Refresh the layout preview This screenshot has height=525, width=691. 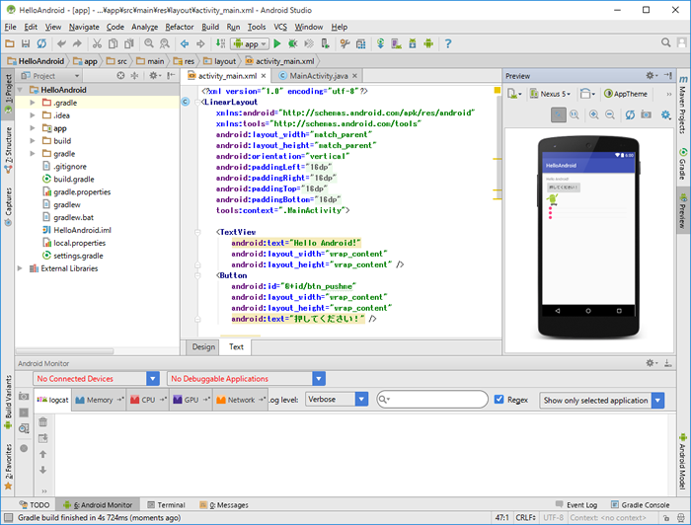[x=630, y=114]
